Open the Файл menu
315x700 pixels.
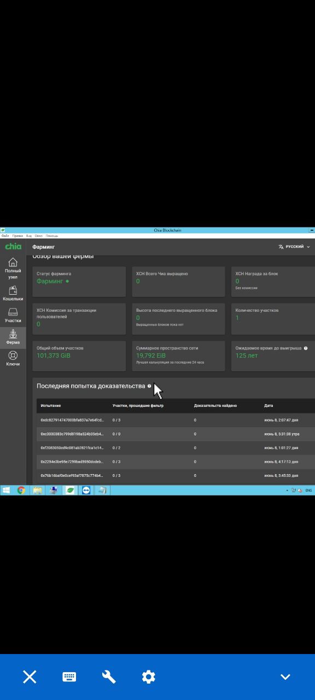[5, 236]
